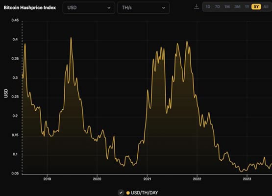The image size is (272, 196).
Task: Click the USD/TH/DAY legend label
Action: tap(144, 193)
